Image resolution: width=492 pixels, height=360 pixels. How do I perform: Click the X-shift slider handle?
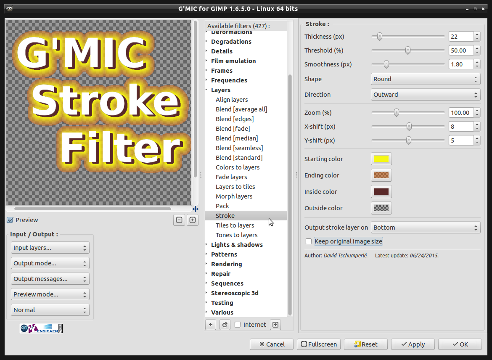tap(409, 126)
